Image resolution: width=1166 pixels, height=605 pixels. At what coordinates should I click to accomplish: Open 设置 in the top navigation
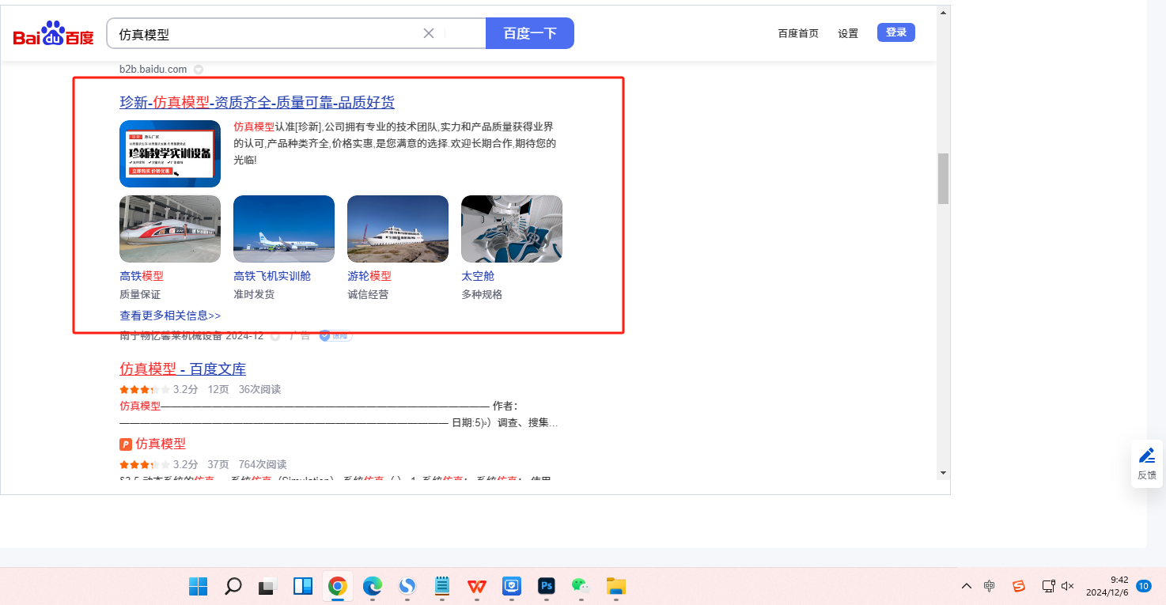(848, 33)
